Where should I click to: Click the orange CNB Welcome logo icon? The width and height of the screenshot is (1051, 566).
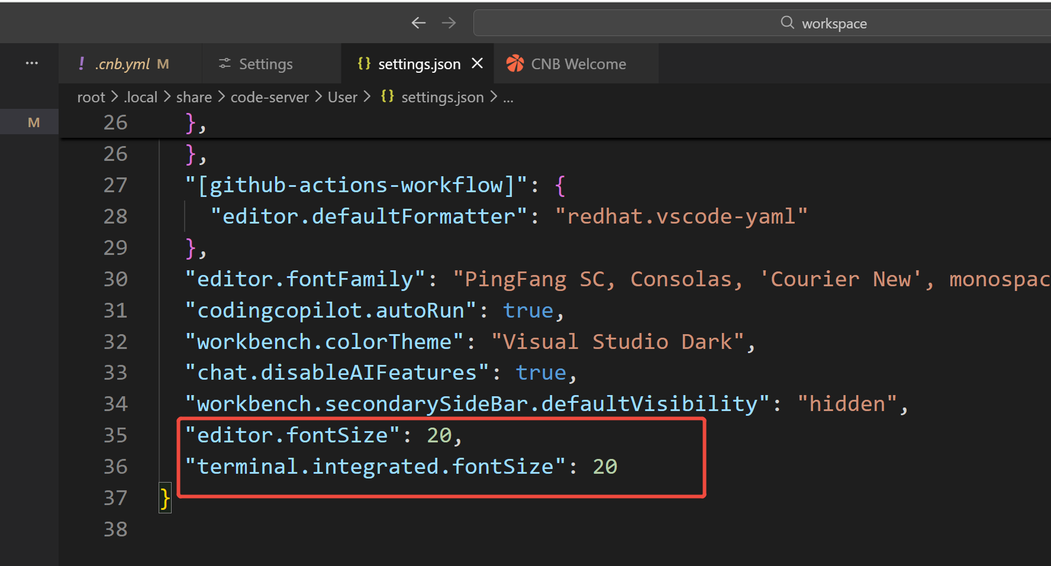coord(515,64)
